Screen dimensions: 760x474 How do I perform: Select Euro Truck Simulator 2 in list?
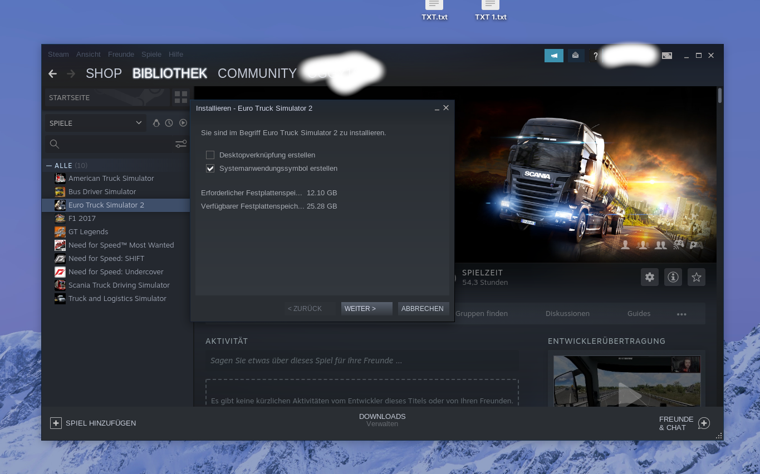(116, 205)
